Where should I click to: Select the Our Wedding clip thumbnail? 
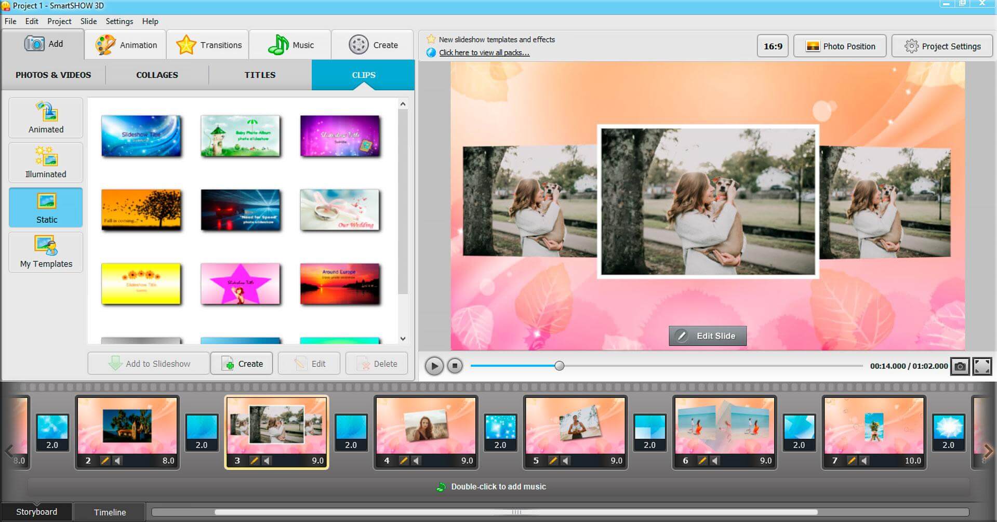[x=340, y=210]
